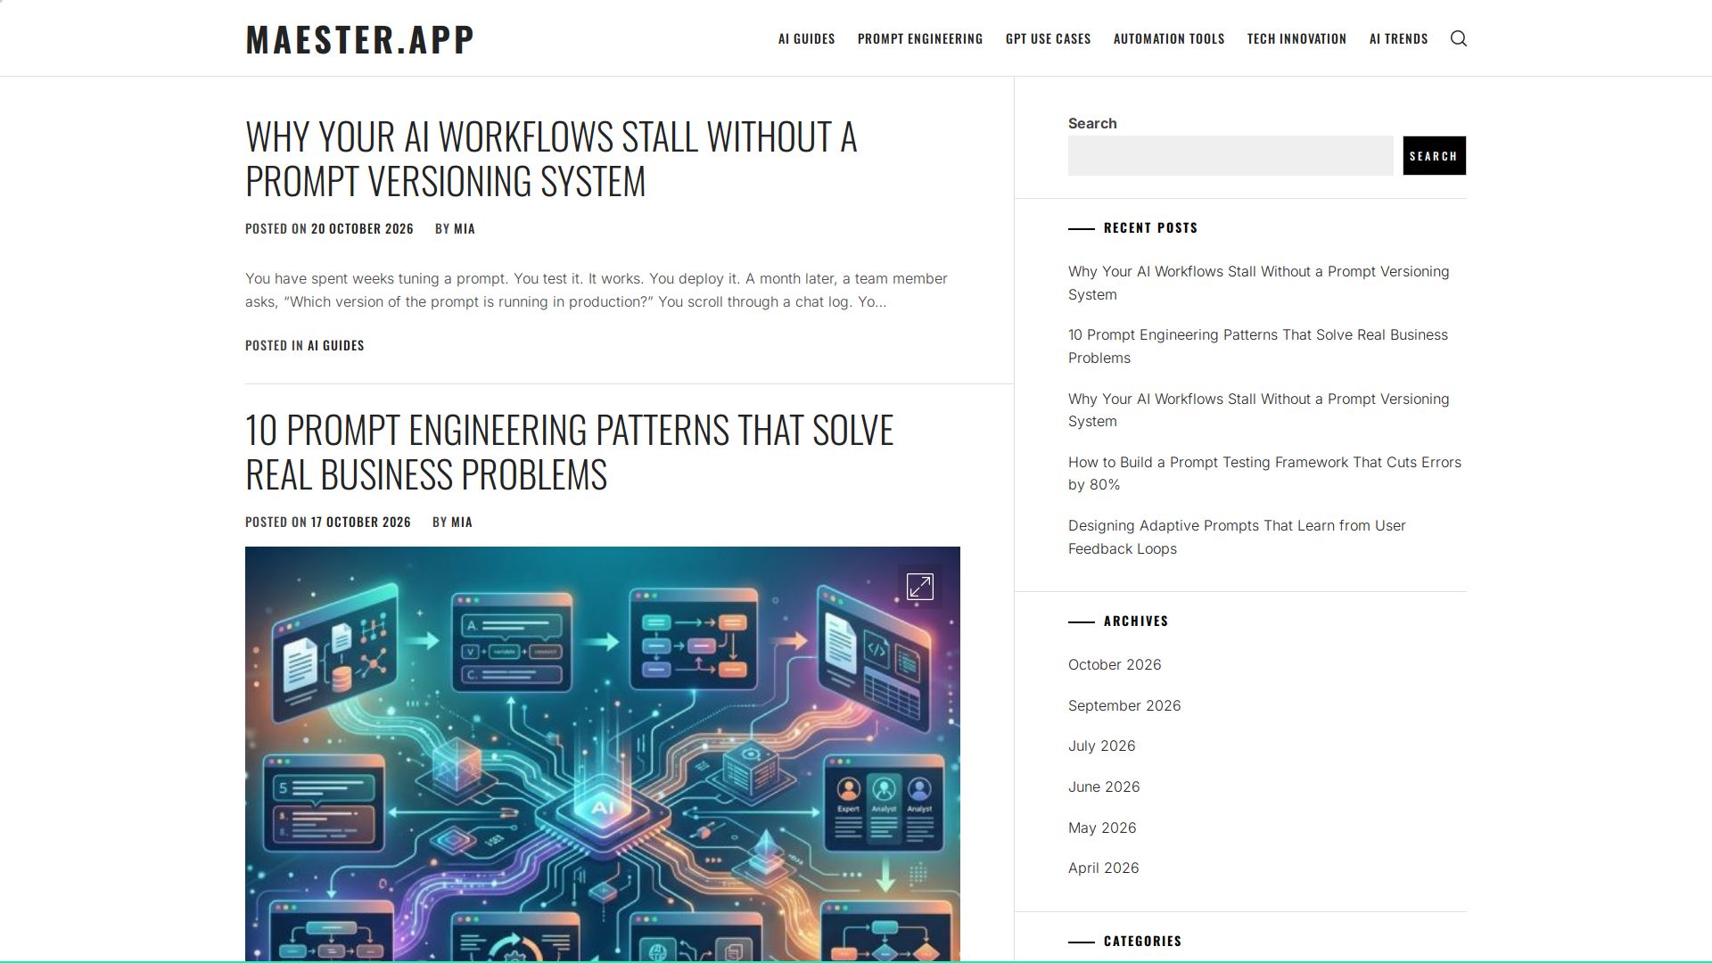Click the AI circuit featured image
Image resolution: width=1712 pixels, height=963 pixels.
[x=602, y=753]
